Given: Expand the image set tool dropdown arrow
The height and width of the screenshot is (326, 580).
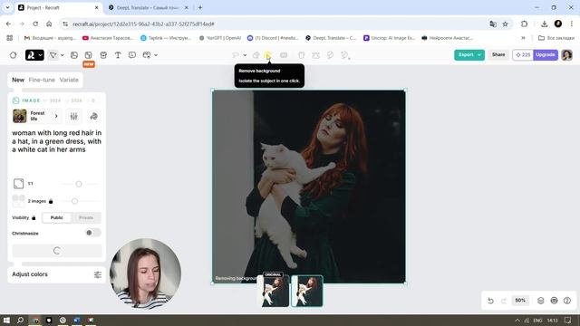Looking at the screenshot, I should tap(156, 55).
